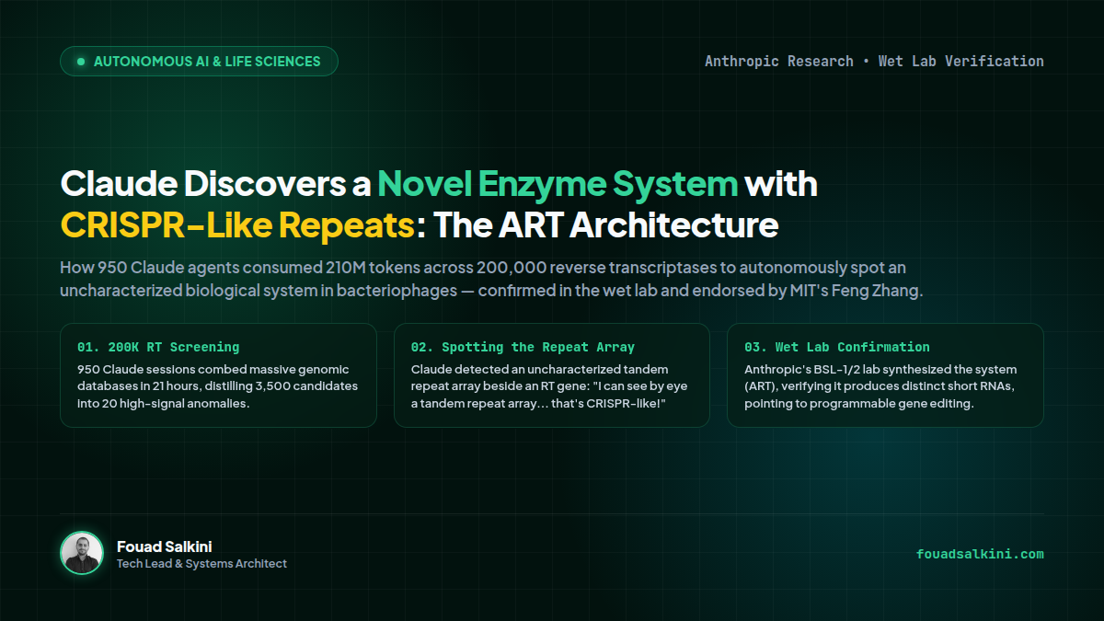The height and width of the screenshot is (621, 1104).
Task: Click the author name Fouad Salkini
Action: pyautogui.click(x=165, y=546)
